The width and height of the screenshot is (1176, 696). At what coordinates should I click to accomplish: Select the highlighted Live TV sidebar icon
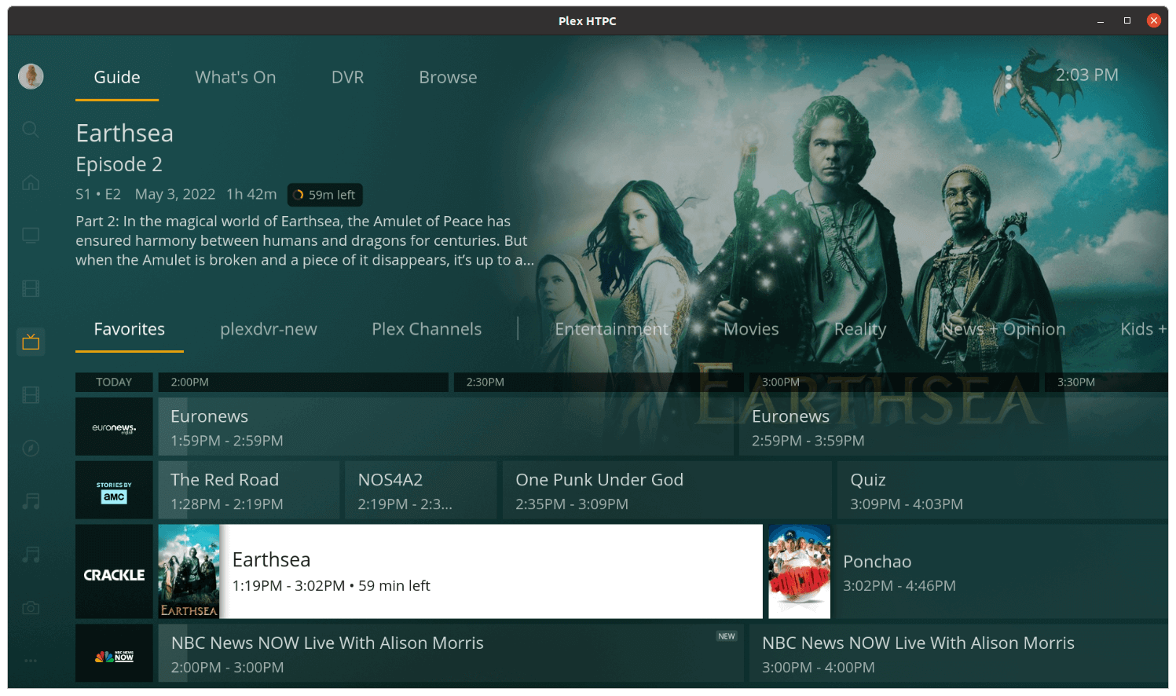31,342
